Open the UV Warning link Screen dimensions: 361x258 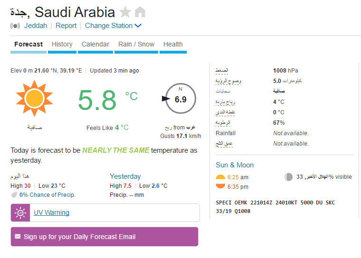tap(51, 212)
